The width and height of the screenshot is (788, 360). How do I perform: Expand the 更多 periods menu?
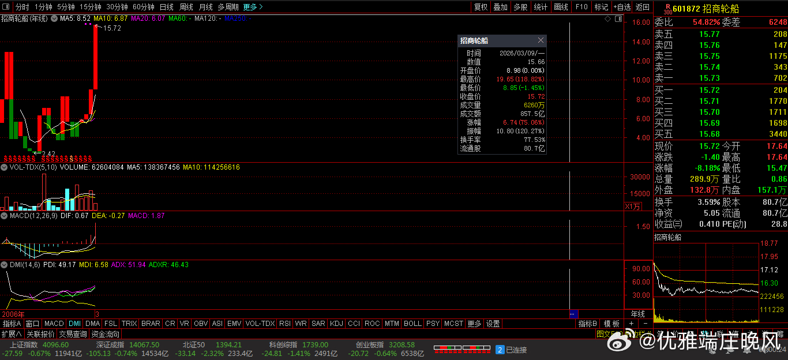253,7
